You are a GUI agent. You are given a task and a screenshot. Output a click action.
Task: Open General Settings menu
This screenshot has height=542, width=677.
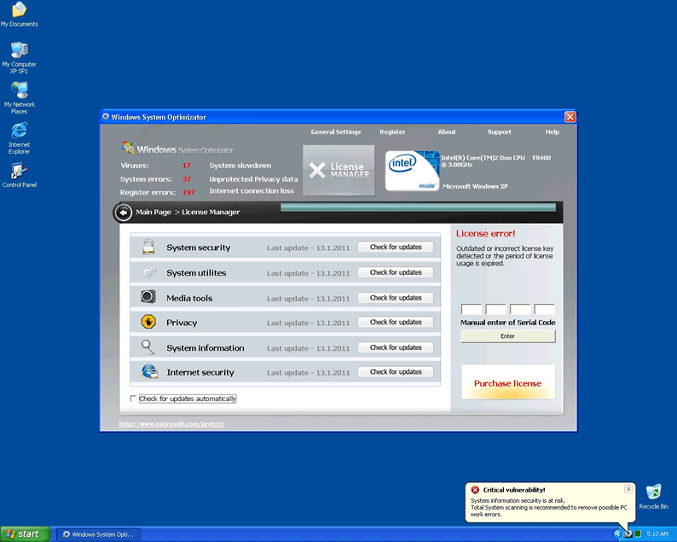point(335,132)
